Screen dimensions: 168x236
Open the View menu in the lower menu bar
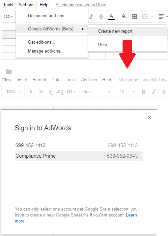(7, 80)
